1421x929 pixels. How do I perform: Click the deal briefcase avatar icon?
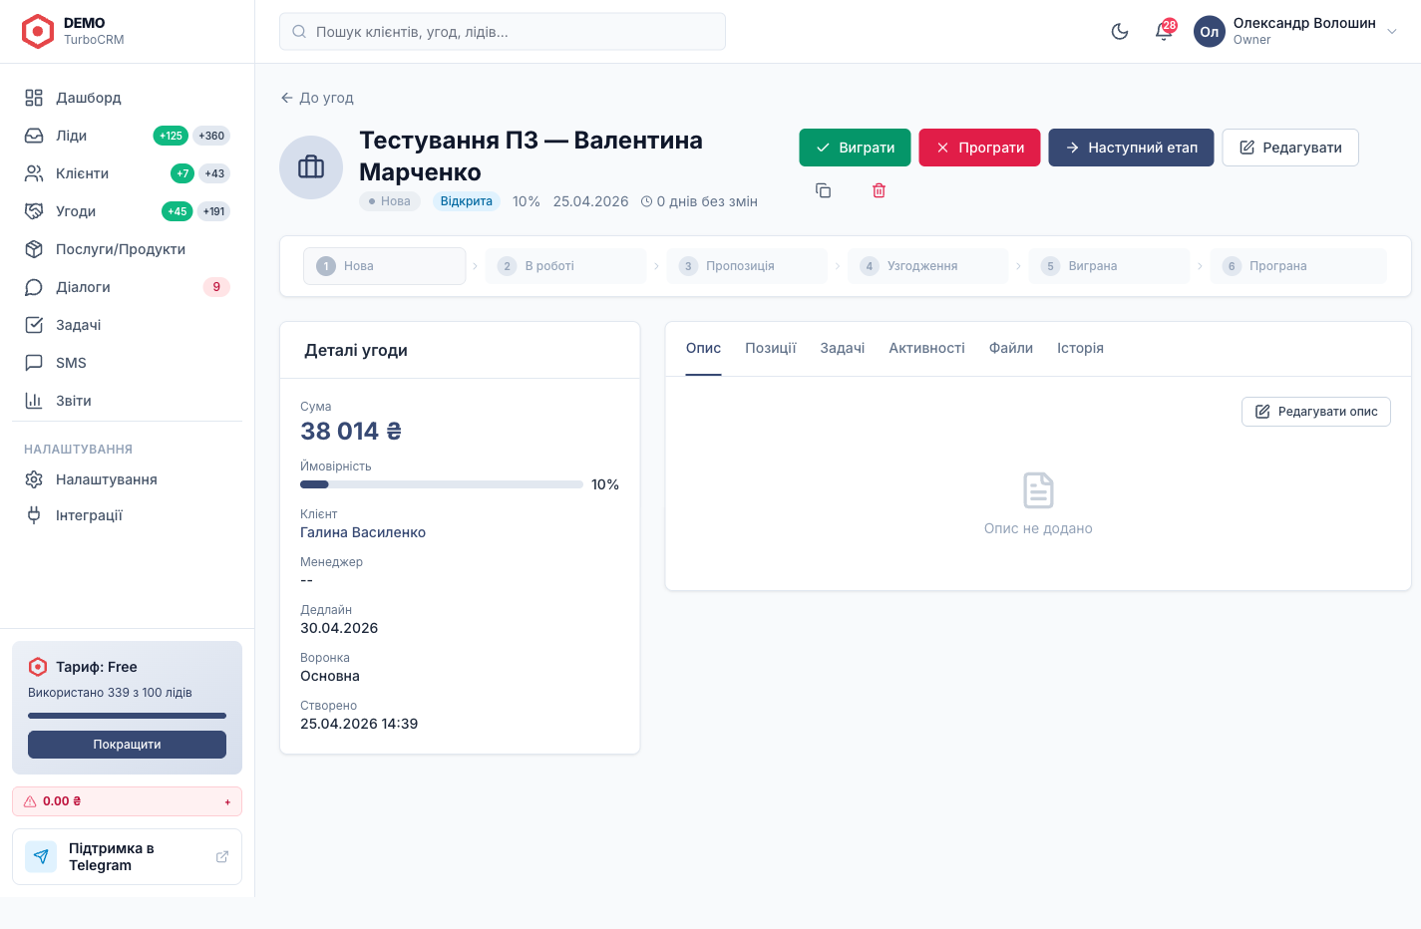[311, 167]
